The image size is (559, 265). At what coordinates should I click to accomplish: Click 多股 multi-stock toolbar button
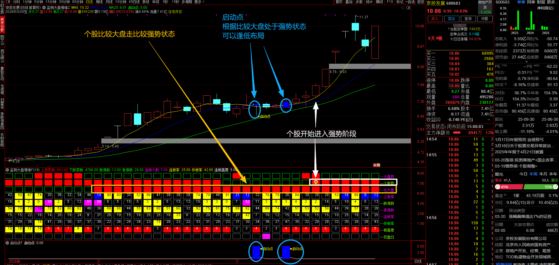[x=359, y=2]
